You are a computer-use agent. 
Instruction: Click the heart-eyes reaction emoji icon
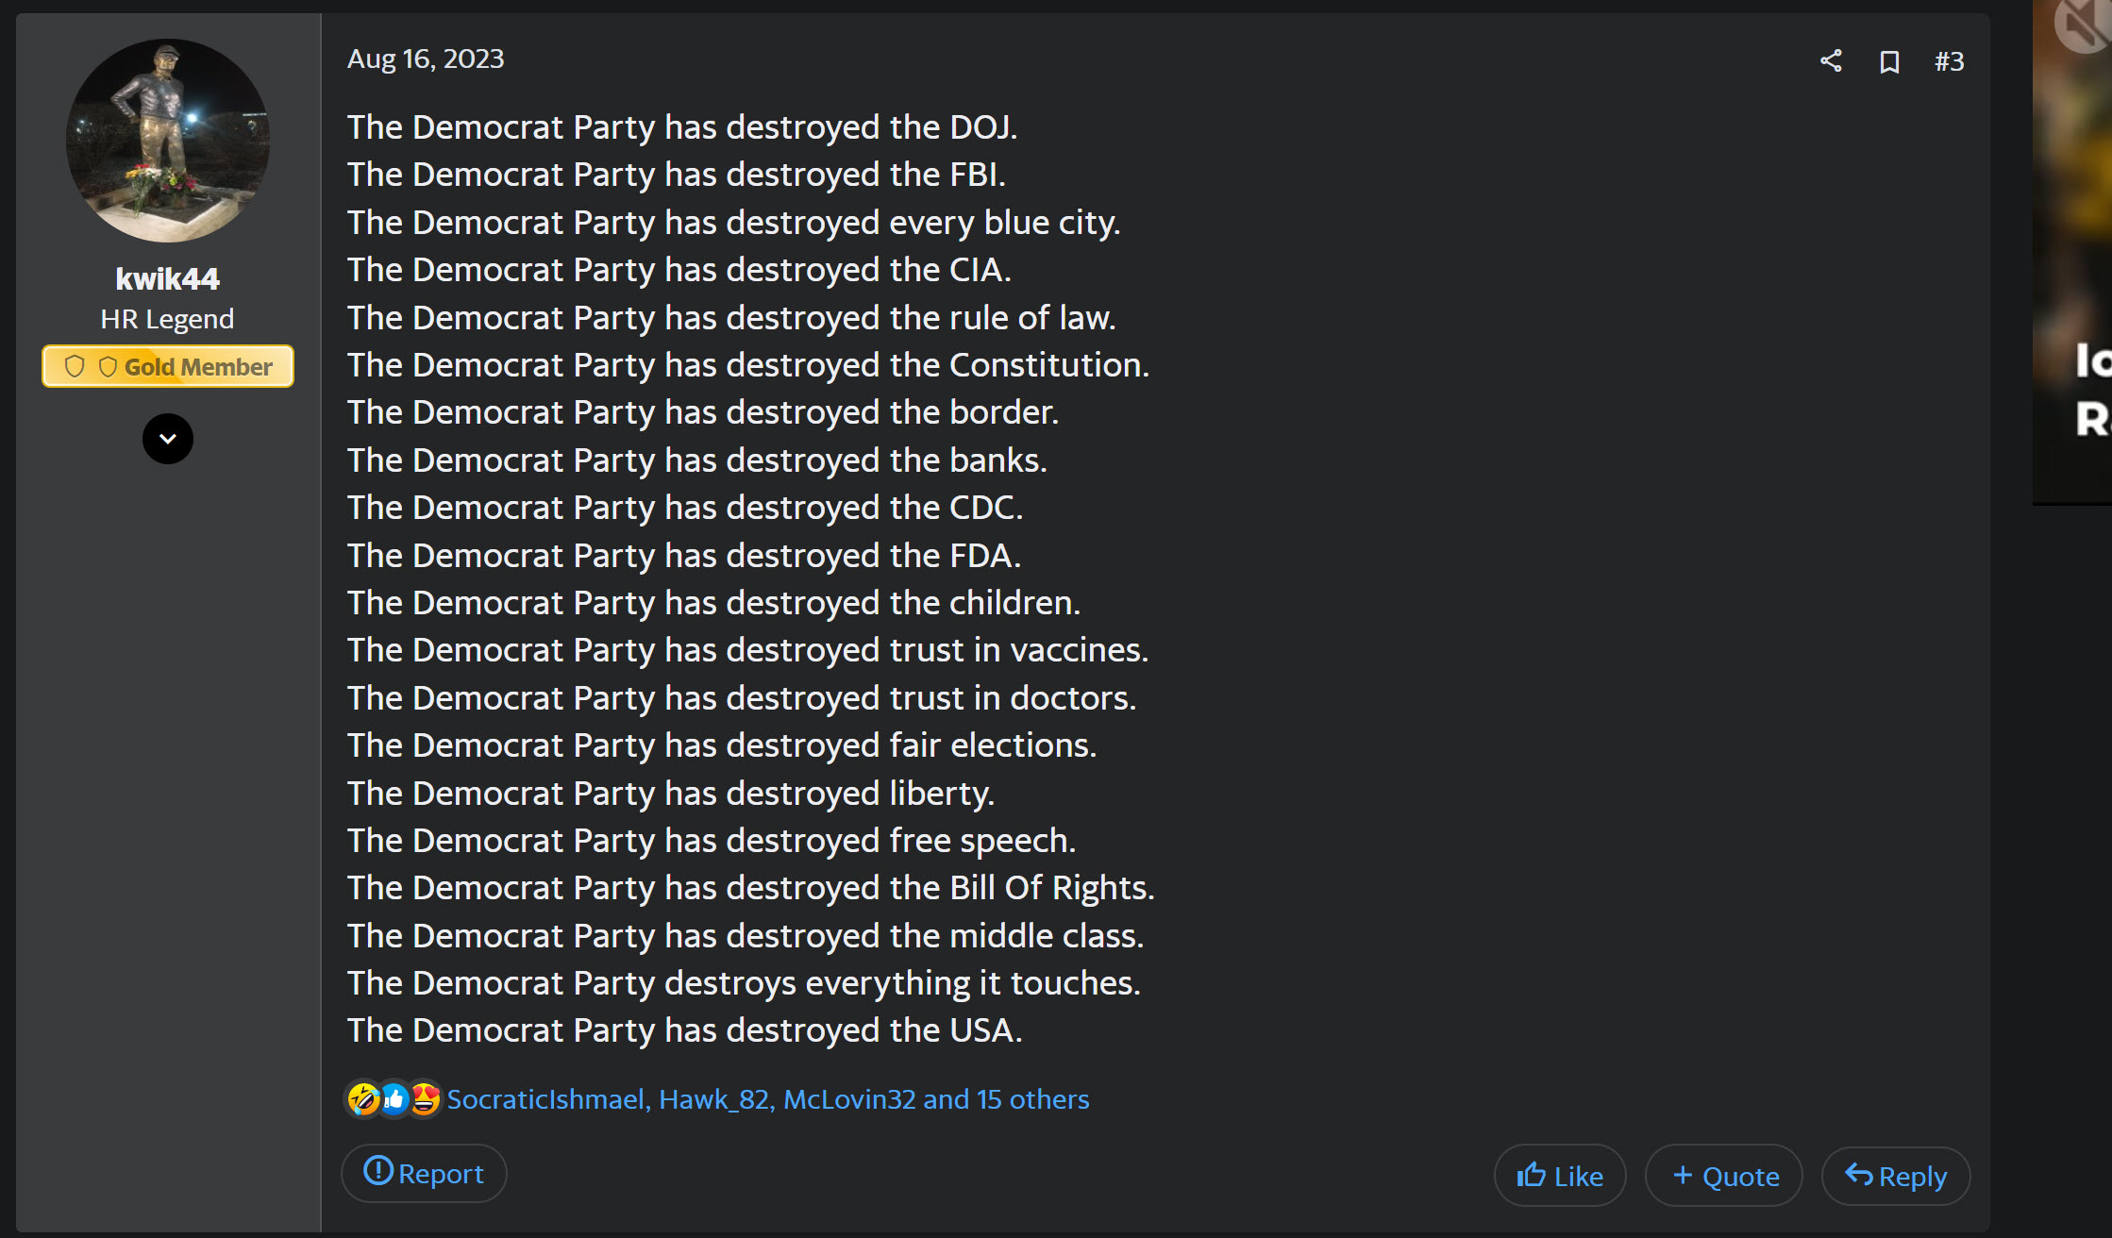click(x=426, y=1099)
